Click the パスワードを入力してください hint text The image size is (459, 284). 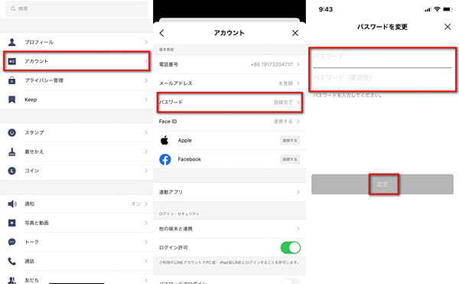tap(347, 95)
